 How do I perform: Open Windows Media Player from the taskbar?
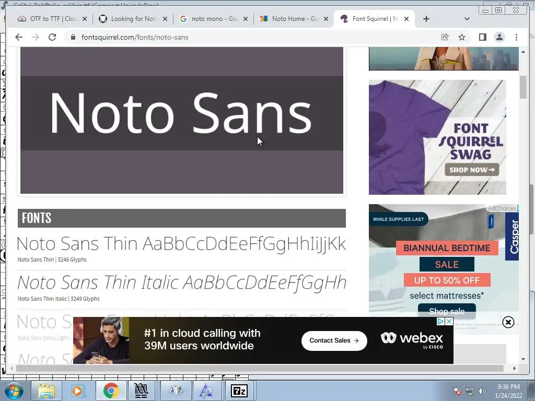tap(77, 391)
